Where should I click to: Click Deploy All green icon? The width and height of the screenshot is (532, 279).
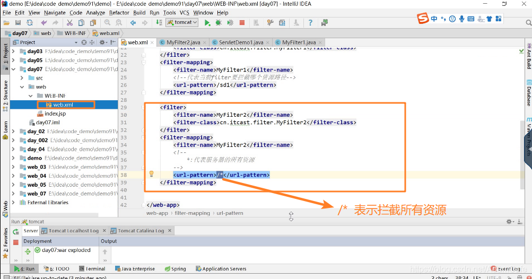(x=28, y=251)
